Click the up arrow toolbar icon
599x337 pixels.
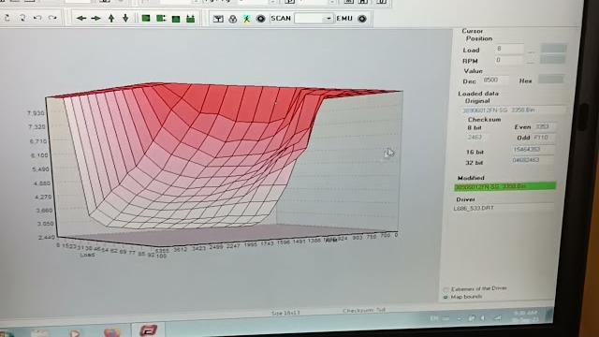111,18
